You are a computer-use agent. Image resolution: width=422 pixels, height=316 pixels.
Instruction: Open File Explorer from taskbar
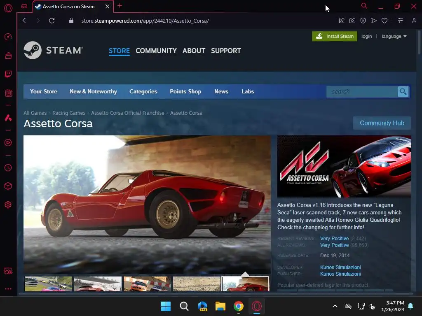[x=220, y=306]
